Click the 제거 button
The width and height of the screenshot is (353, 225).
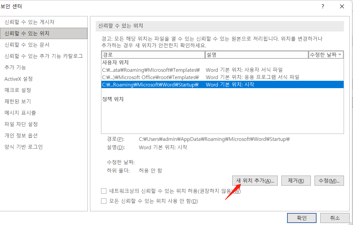(296, 180)
